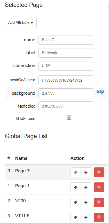The height and width of the screenshot is (223, 109).
Task: Move Page-1 down in the page list
Action: click(x=86, y=187)
